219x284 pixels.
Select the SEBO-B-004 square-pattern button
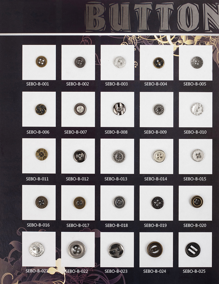[x=159, y=63]
